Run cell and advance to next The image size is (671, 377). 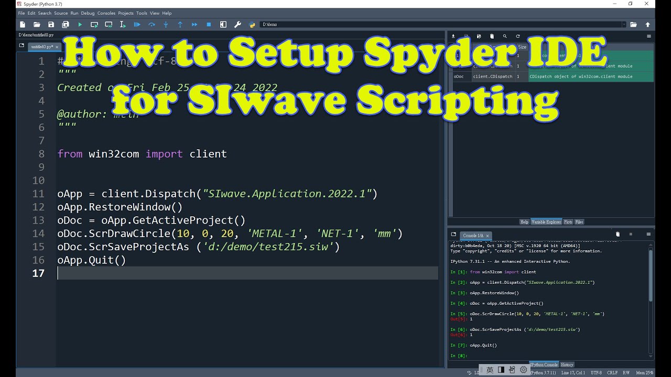pyautogui.click(x=109, y=25)
